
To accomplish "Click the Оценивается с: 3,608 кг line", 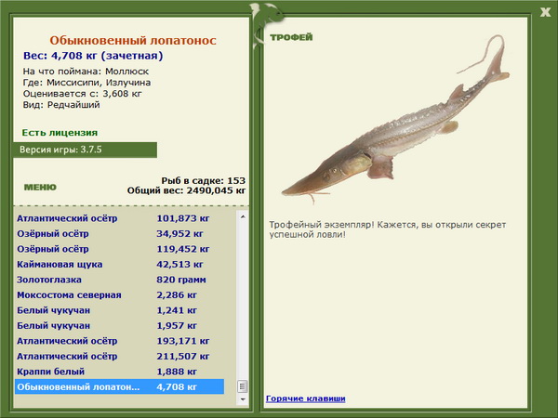I will coord(82,94).
